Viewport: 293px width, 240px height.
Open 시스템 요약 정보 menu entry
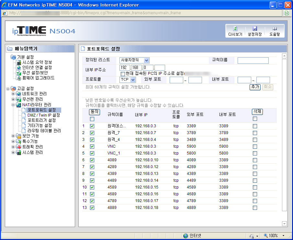(37, 62)
